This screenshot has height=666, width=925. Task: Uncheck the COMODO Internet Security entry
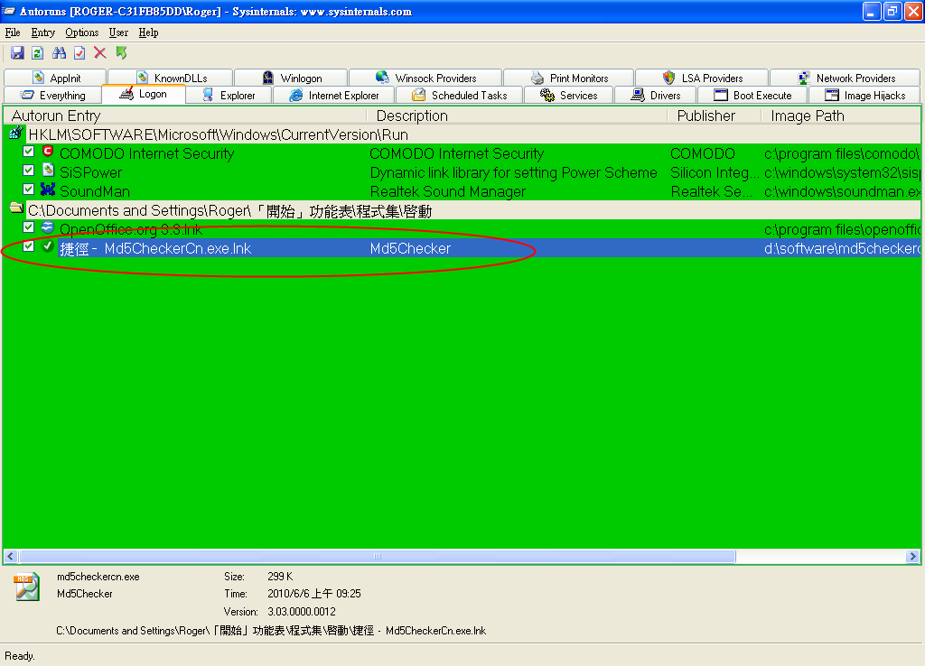(28, 152)
